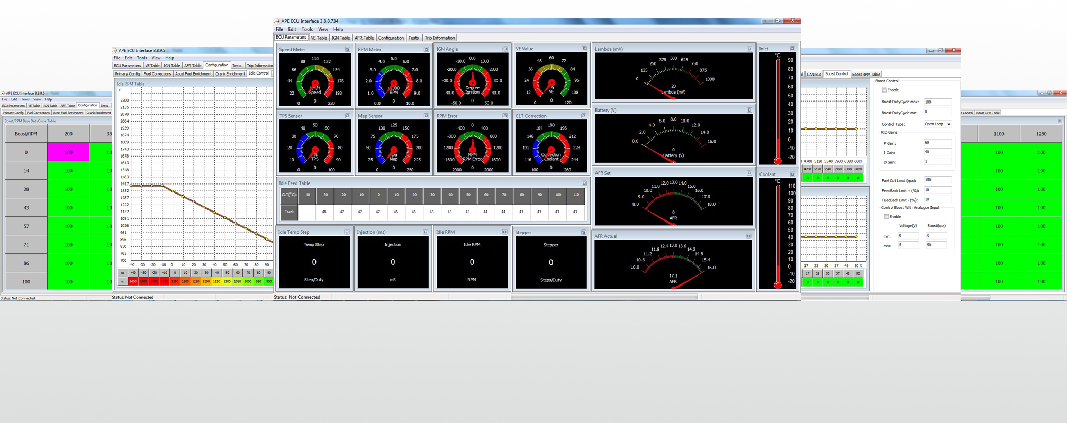
Task: Click the Speed Meter panel corner icon
Action: point(348,49)
